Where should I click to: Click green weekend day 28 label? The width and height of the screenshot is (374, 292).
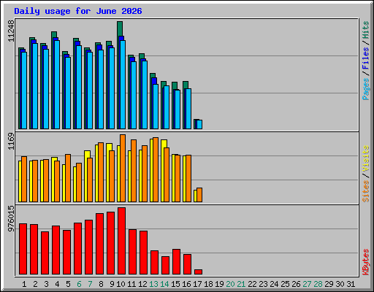[x=318, y=284]
